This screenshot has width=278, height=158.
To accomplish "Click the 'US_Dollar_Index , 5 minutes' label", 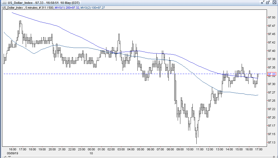I will point(20,8).
